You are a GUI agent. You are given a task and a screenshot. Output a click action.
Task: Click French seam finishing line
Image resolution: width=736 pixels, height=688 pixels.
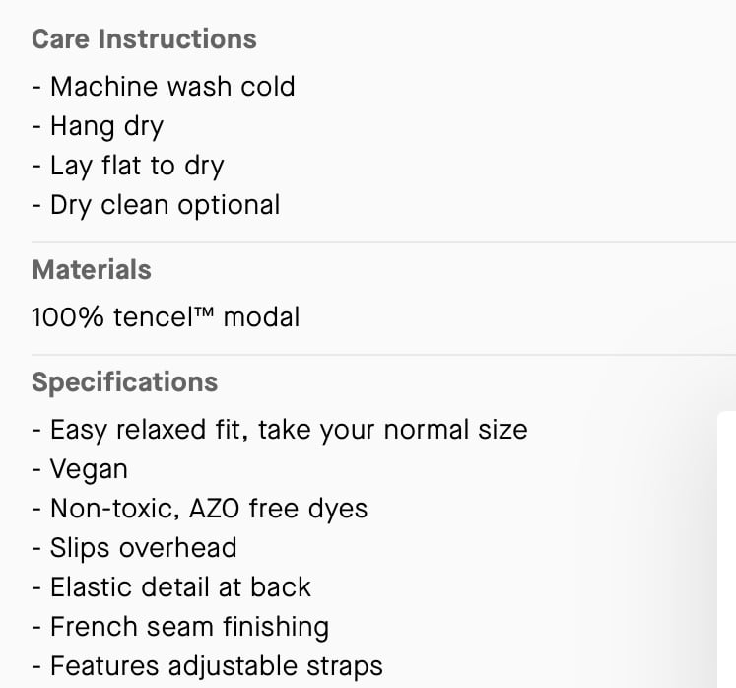pyautogui.click(x=180, y=627)
